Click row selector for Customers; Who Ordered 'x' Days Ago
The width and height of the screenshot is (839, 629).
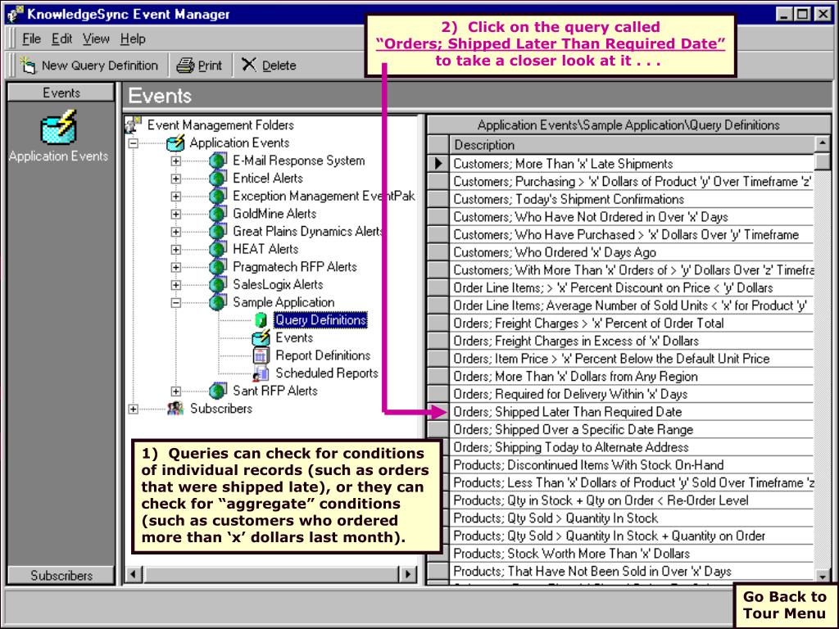439,252
